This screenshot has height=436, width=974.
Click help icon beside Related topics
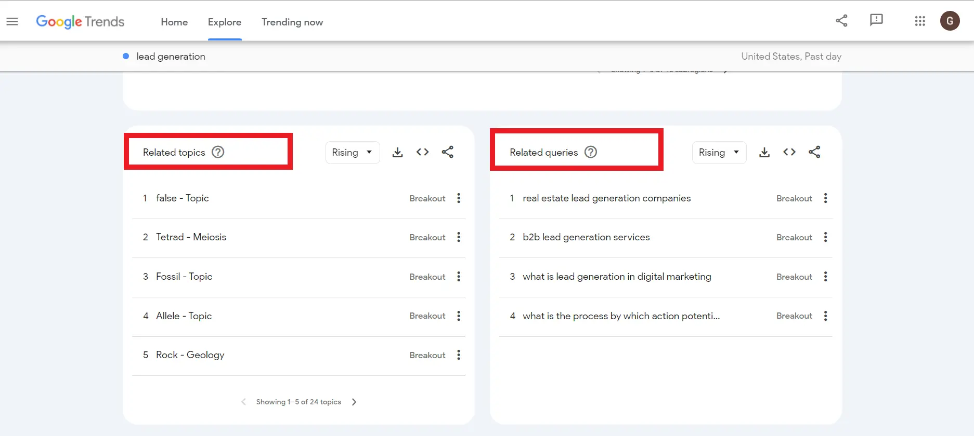[x=218, y=152]
